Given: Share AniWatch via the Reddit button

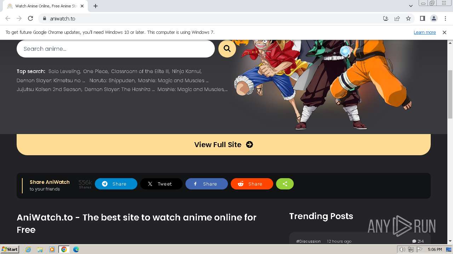Looking at the screenshot, I should 252,184.
